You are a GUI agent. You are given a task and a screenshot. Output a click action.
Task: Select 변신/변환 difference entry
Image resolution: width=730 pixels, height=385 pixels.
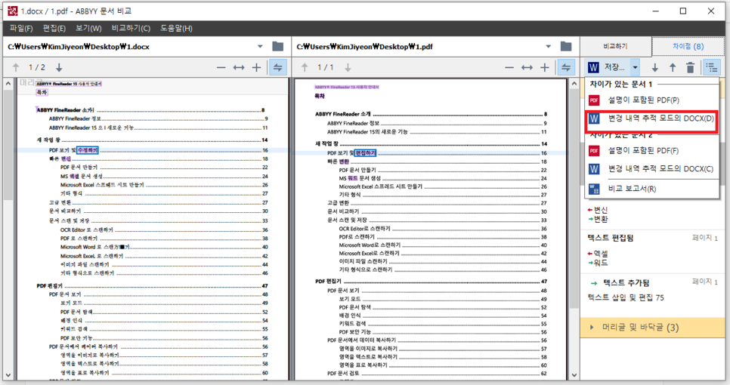tap(652, 214)
